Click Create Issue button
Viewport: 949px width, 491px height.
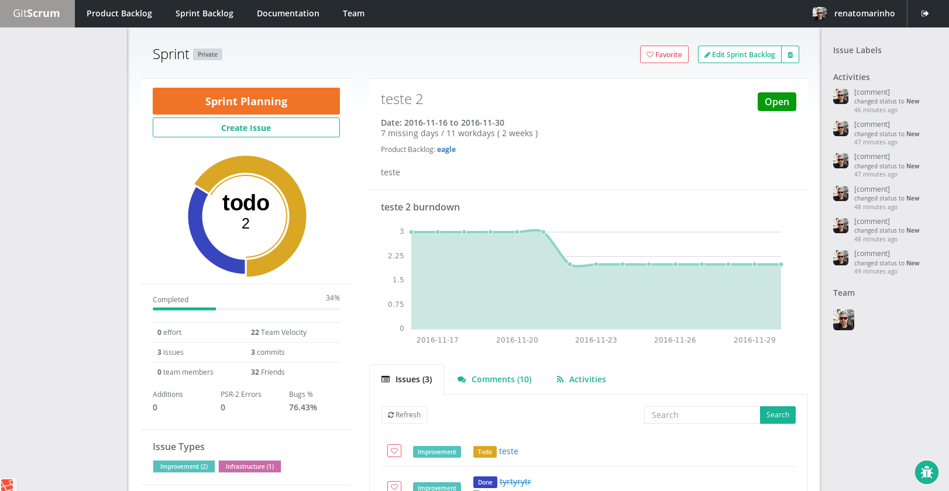(246, 127)
